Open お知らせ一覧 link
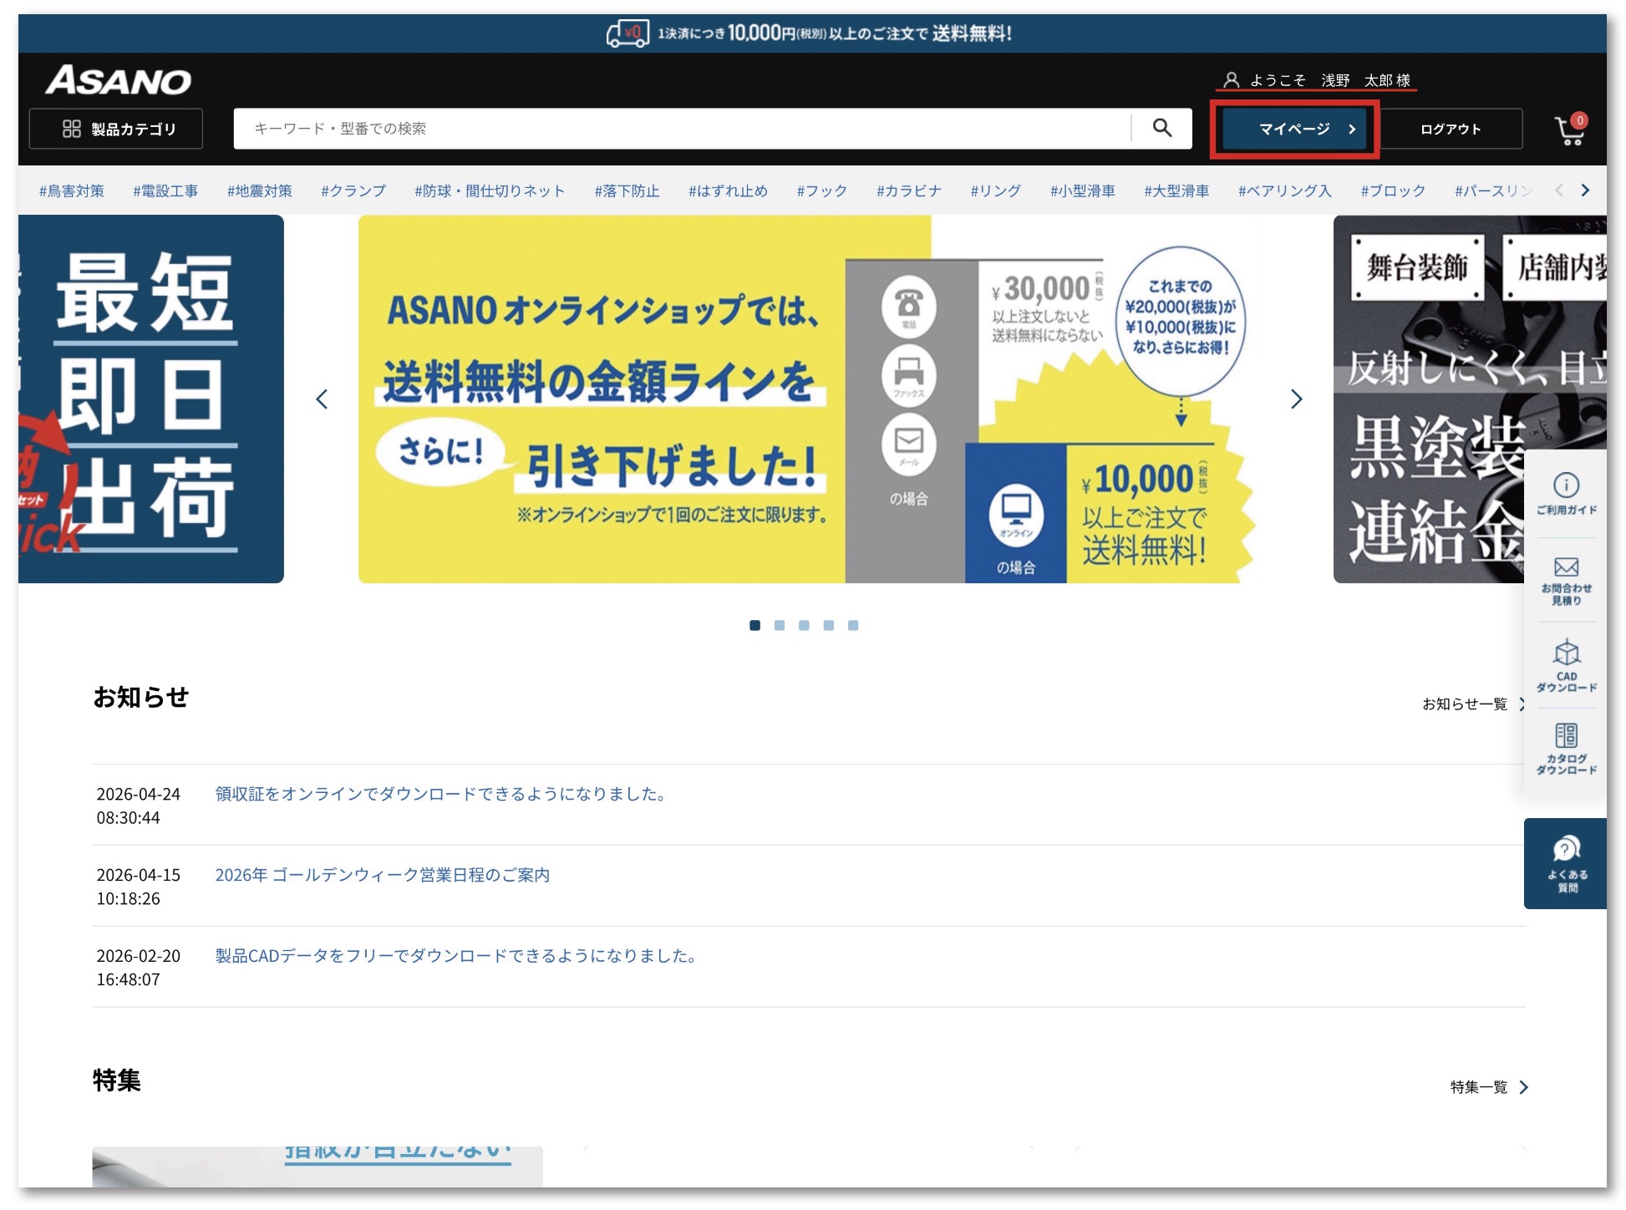This screenshot has height=1210, width=1626. click(1474, 704)
